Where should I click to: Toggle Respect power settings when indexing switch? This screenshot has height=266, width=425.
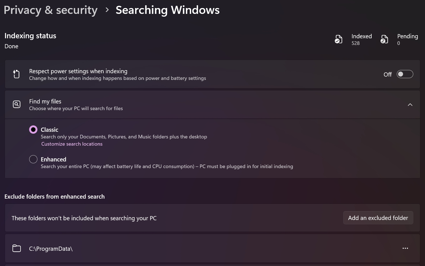[405, 74]
